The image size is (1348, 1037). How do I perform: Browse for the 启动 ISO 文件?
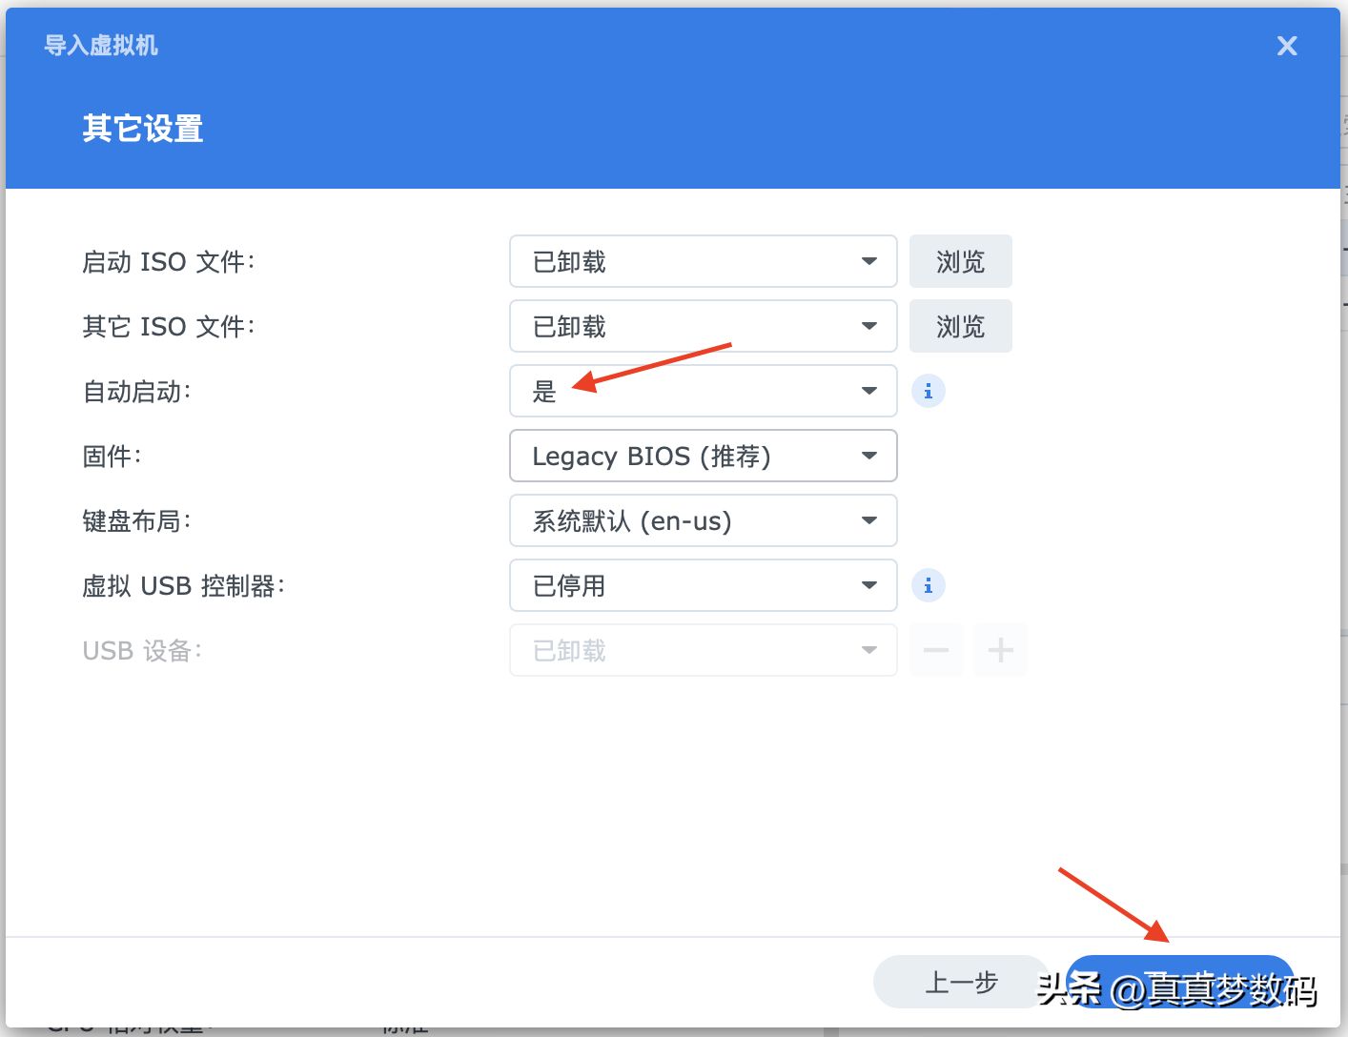tap(960, 261)
